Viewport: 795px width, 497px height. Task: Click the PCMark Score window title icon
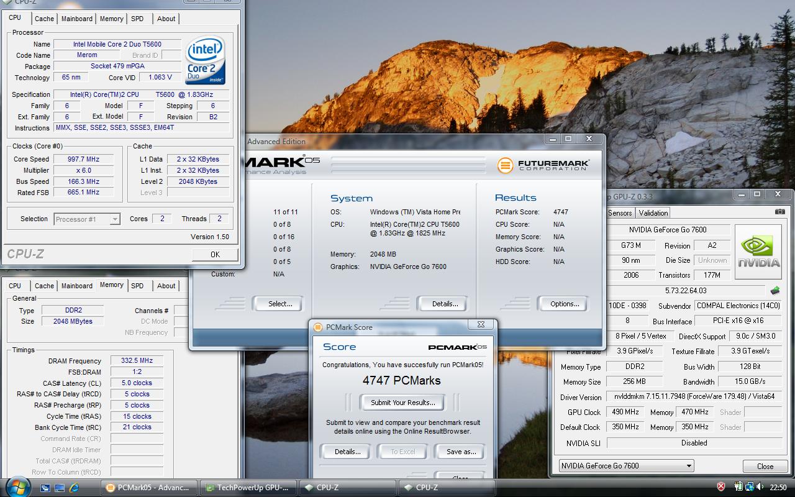(318, 327)
